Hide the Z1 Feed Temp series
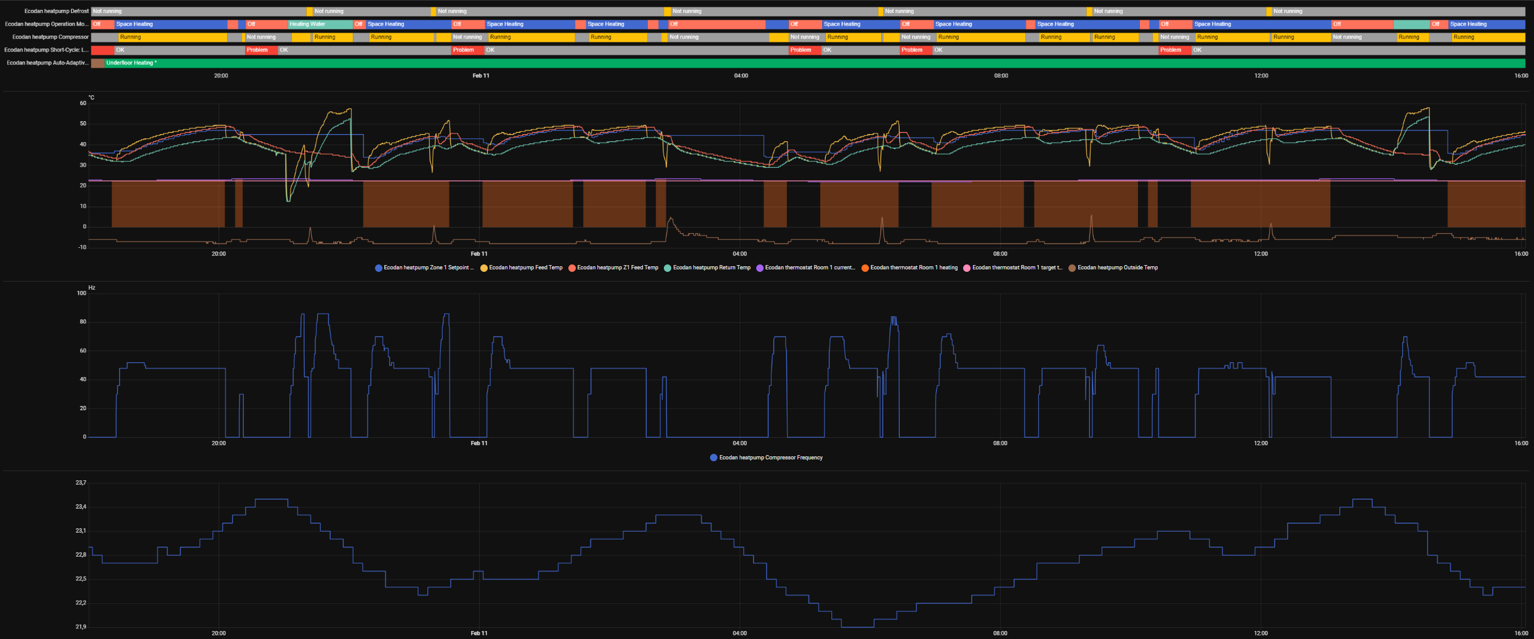This screenshot has height=639, width=1534. tap(617, 268)
